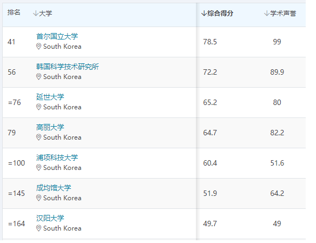This screenshot has height=243, width=316.
Task: Click overall score 60.4
Action: (210, 163)
